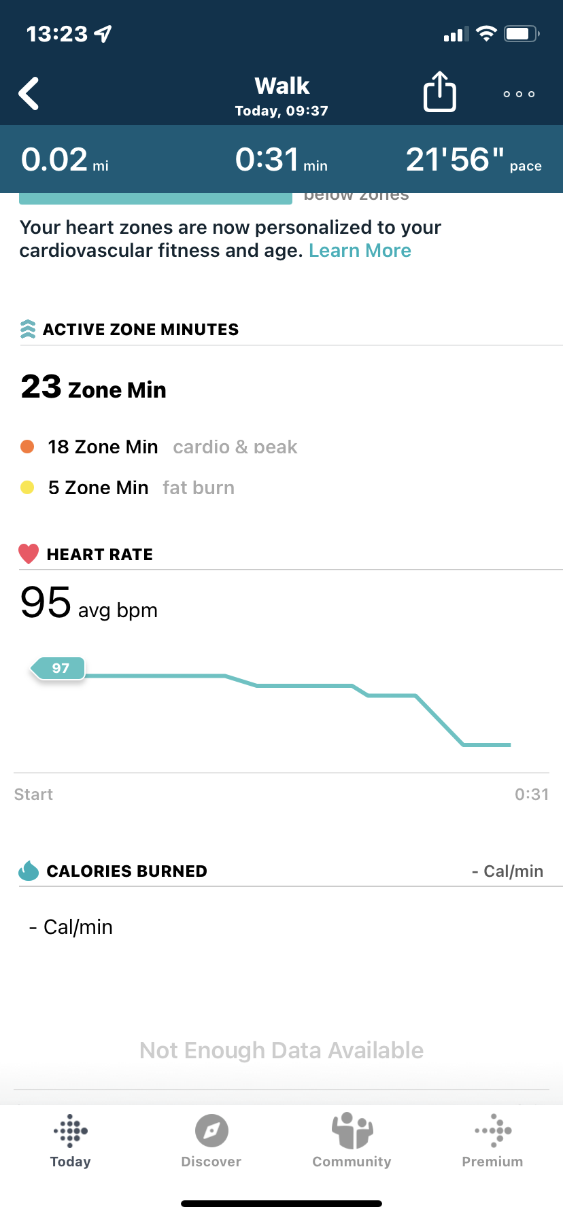Open the three-dot overflow menu
The width and height of the screenshot is (563, 1218).
[518, 95]
